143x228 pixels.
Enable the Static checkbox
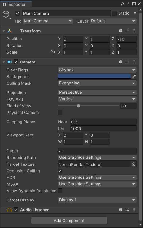click(x=114, y=13)
